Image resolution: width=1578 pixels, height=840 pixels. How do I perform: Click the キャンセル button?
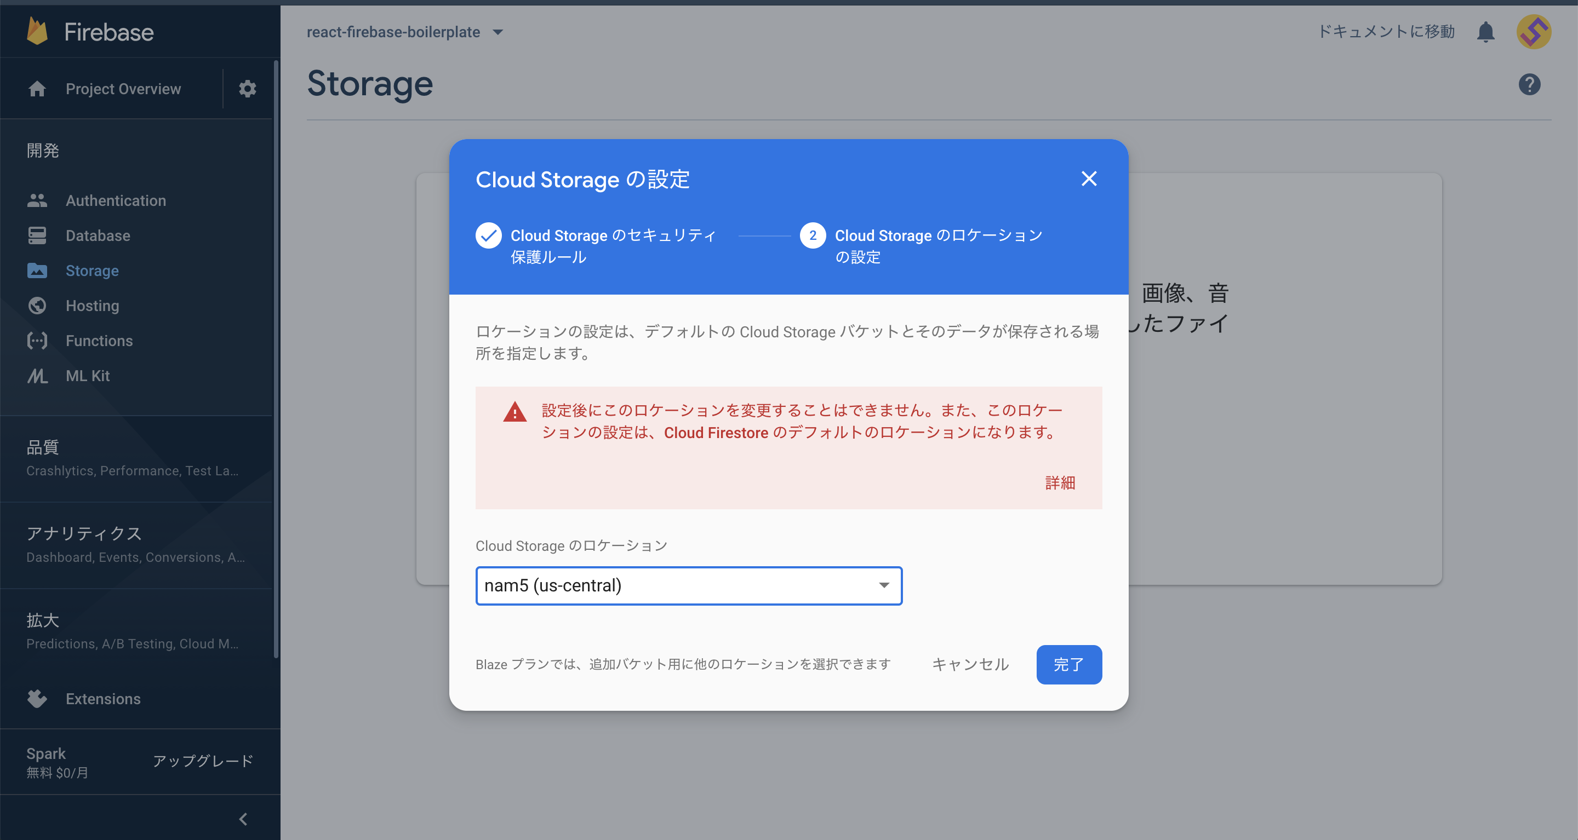point(970,664)
